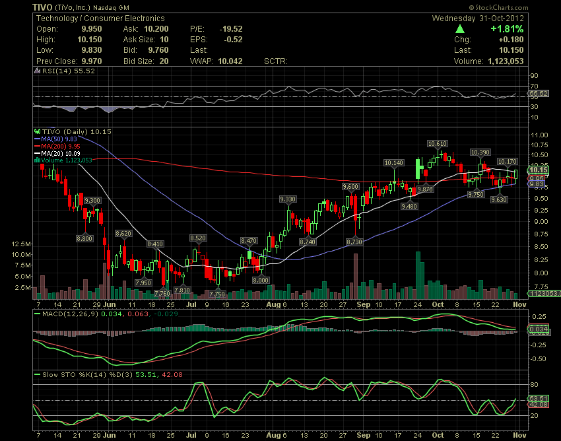This screenshot has height=441, width=561.
Task: Click the Low price value 9.830
Action: click(92, 50)
